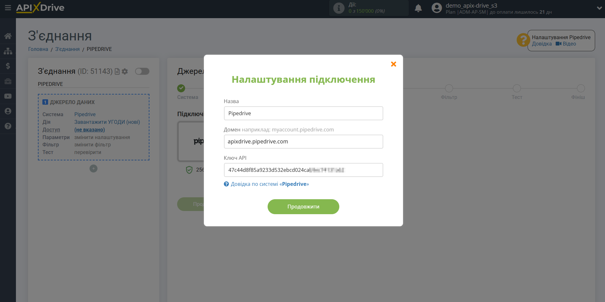Image resolution: width=605 pixels, height=302 pixels.
Task: Add a block with the plus icon
Action: [x=93, y=169]
